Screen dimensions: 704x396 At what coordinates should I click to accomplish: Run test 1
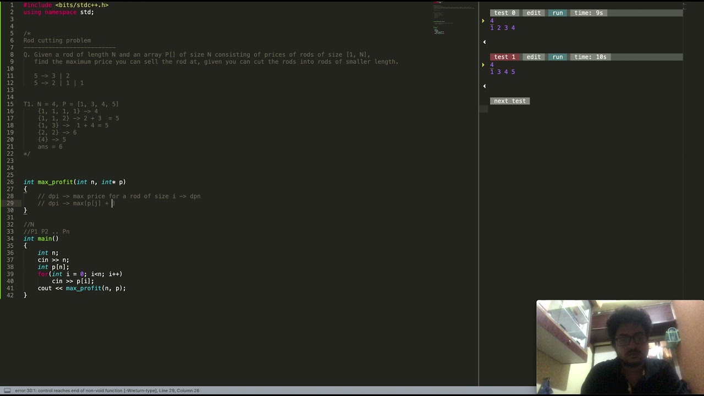pyautogui.click(x=558, y=57)
